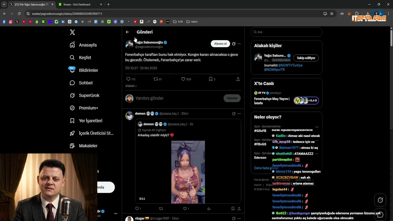Screen dimensions: 393x221
Task: Open Bildirimler notifications
Action: (84, 70)
